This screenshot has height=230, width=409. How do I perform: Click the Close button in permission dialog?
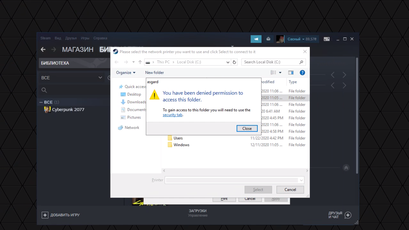pyautogui.click(x=247, y=128)
